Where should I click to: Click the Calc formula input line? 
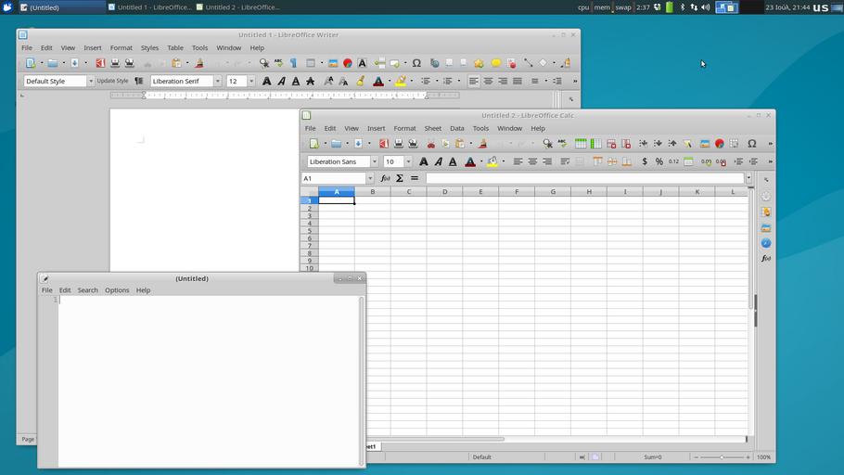584,178
